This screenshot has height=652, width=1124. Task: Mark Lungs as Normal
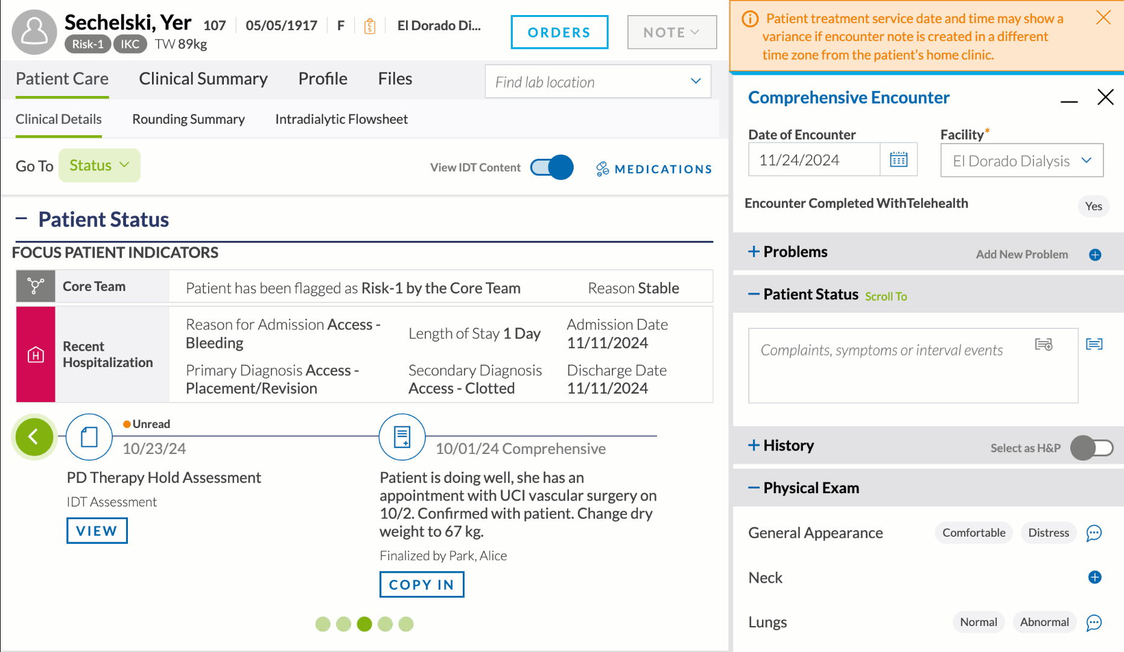[979, 622]
